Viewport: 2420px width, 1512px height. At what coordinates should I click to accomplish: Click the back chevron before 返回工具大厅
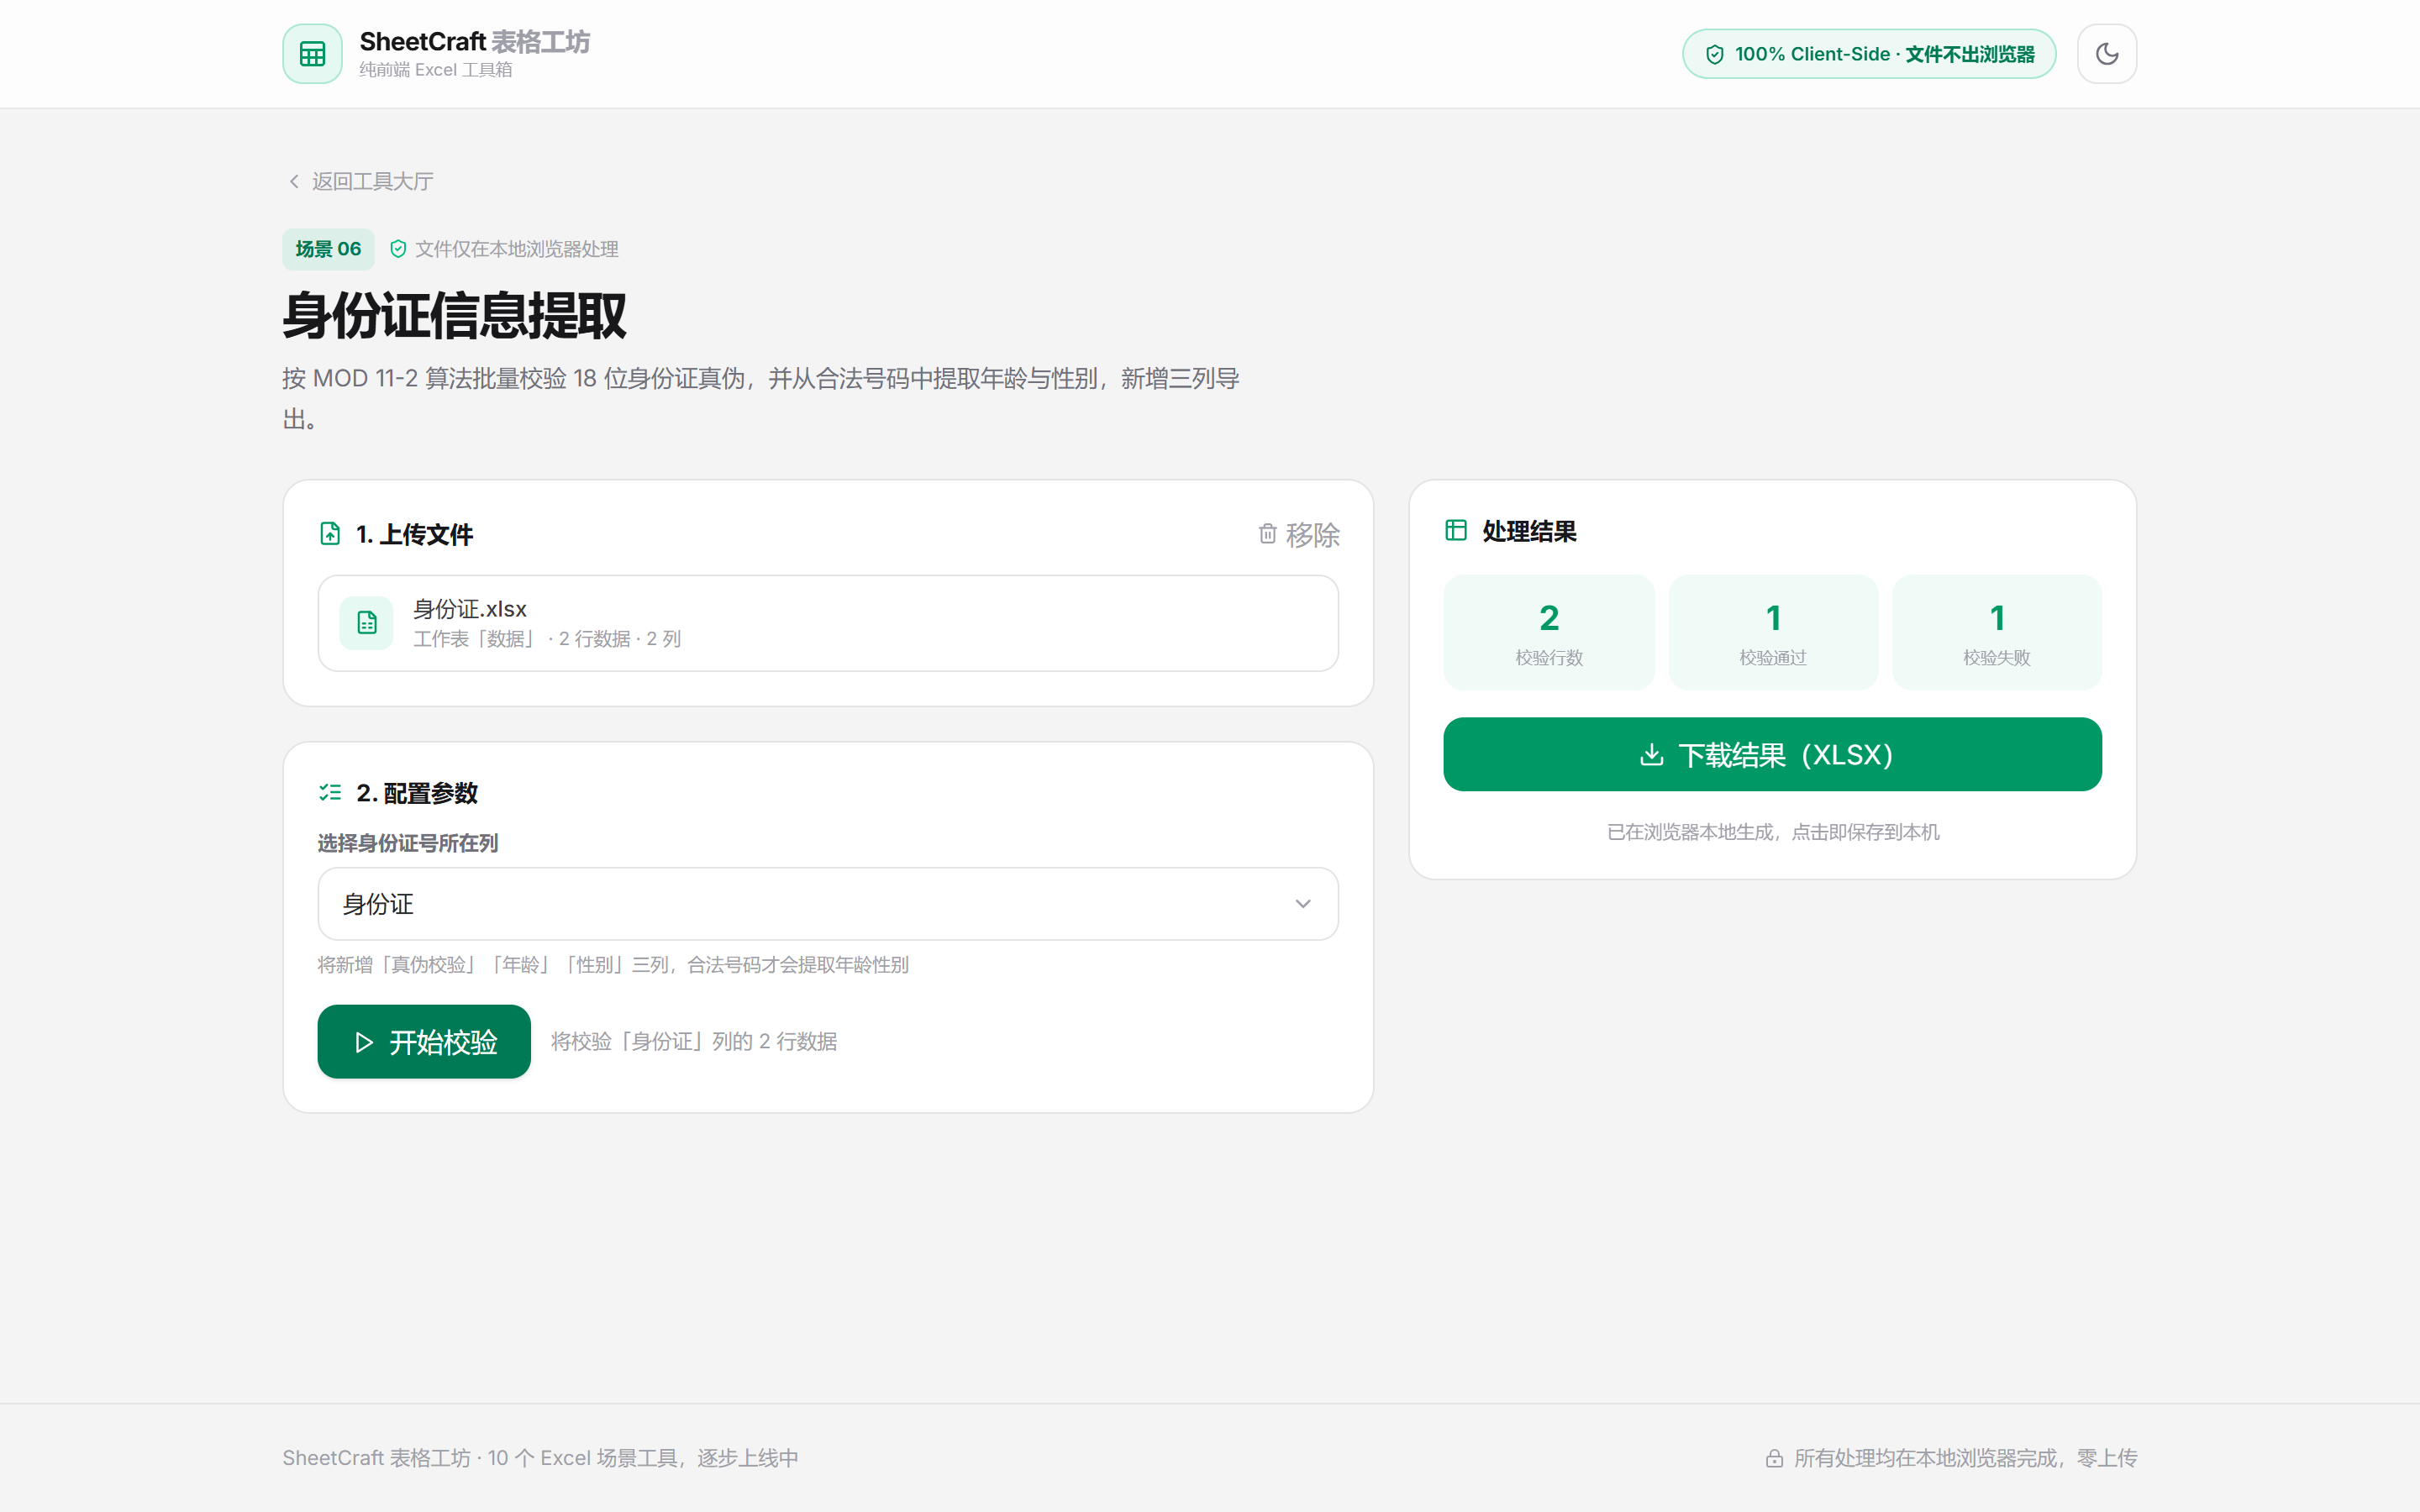(293, 181)
